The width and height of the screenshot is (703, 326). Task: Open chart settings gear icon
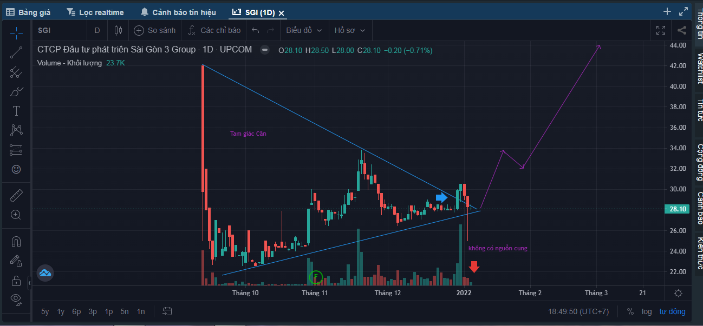tap(678, 293)
